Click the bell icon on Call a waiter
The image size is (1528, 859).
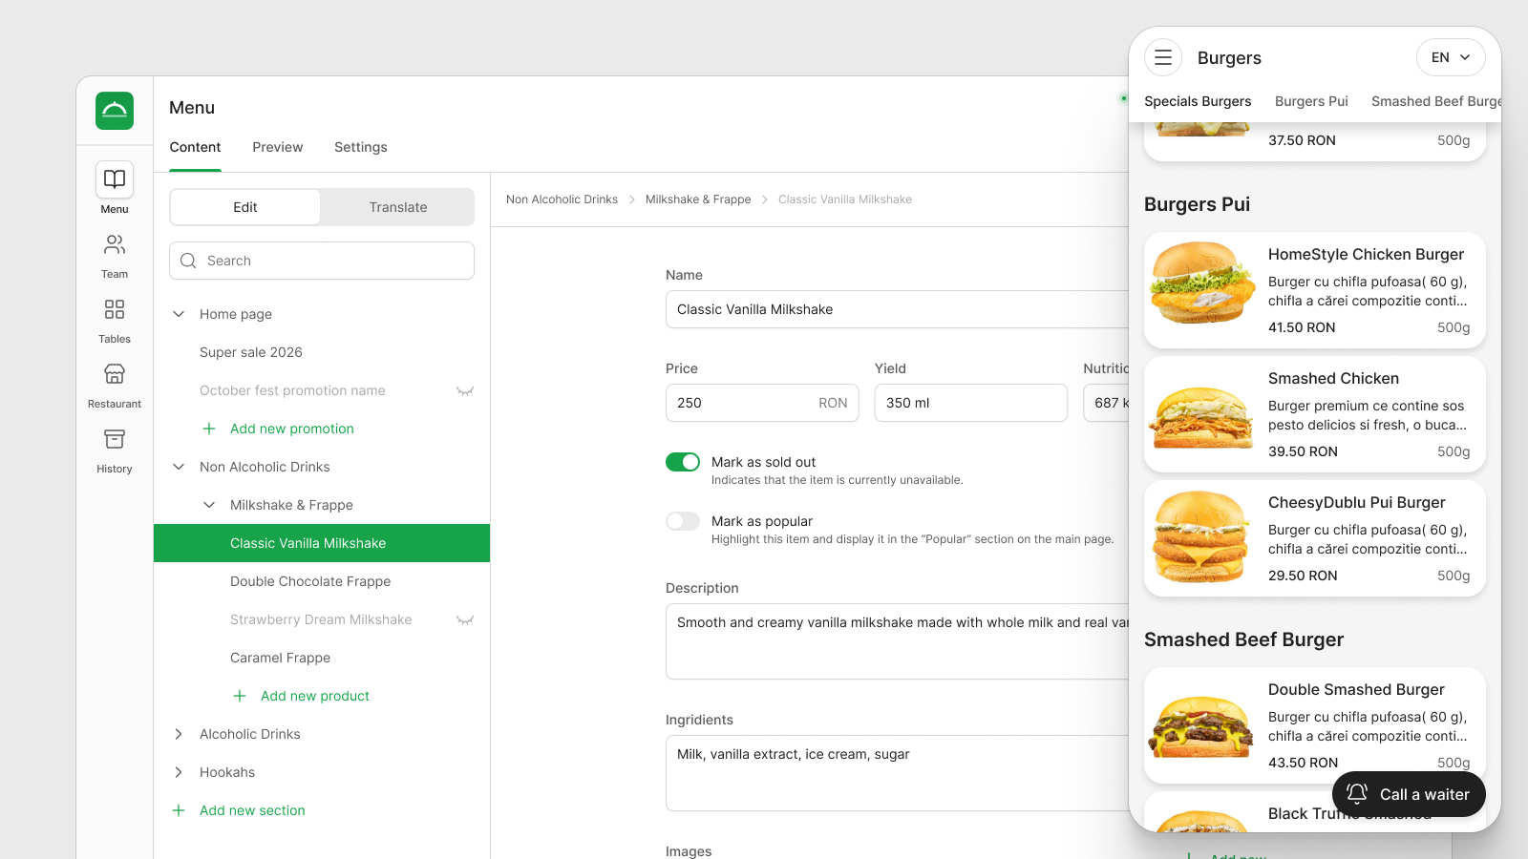pos(1357,794)
